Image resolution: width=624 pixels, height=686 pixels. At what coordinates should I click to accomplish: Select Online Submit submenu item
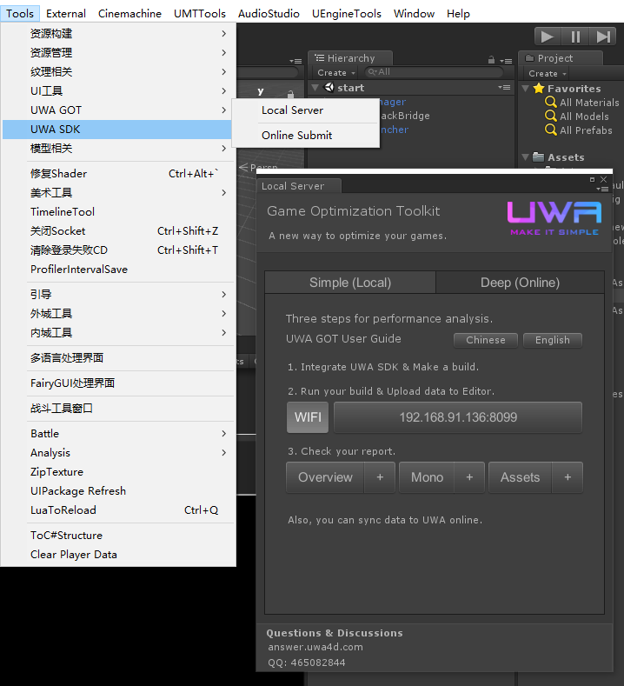click(306, 135)
